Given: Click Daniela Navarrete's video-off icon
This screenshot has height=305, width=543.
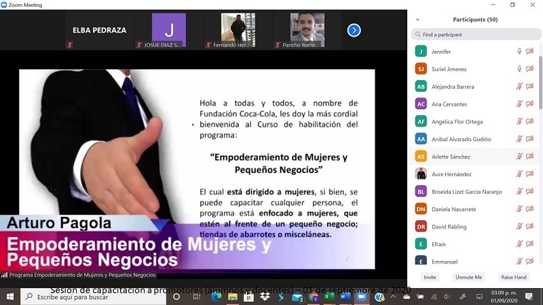Looking at the screenshot, I should pos(529,209).
